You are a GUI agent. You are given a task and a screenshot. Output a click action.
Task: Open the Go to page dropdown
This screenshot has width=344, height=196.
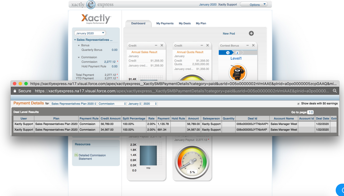pos(310,112)
